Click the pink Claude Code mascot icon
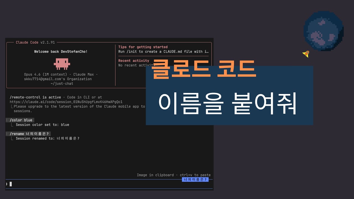The image size is (354, 199). tap(62, 64)
